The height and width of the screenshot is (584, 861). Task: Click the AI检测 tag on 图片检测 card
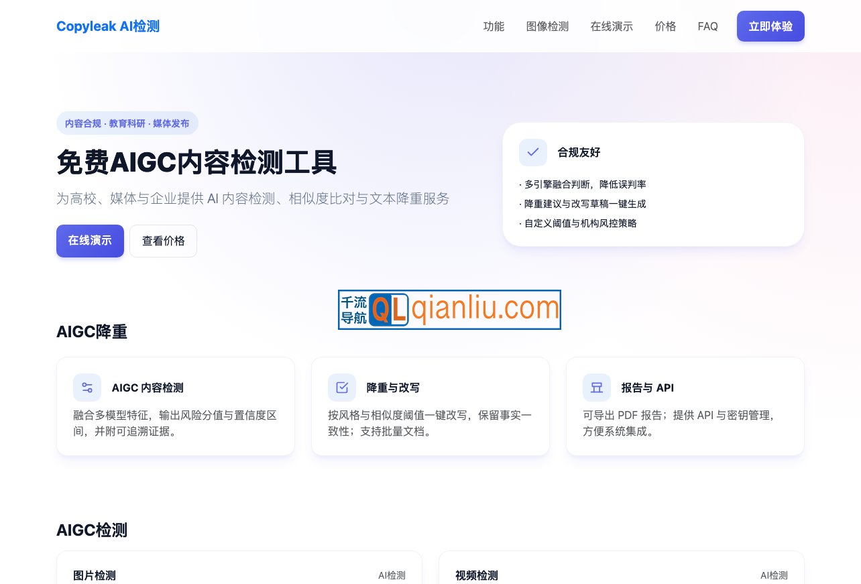pos(392,575)
